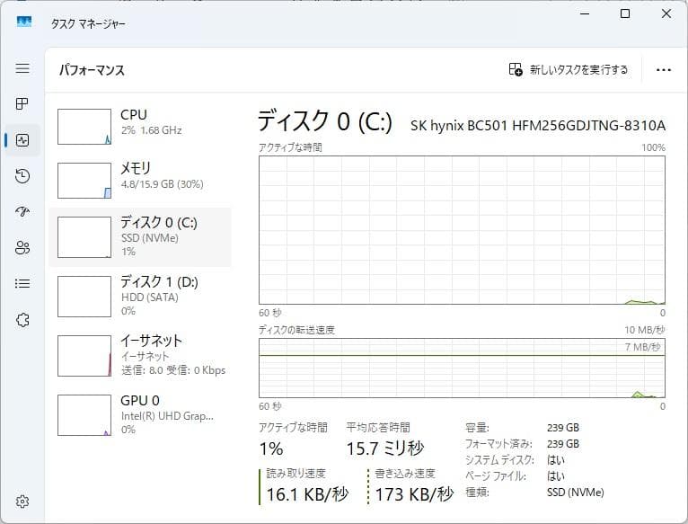The image size is (688, 524).
Task: Click the パフォーマンス page heading
Action: [92, 70]
